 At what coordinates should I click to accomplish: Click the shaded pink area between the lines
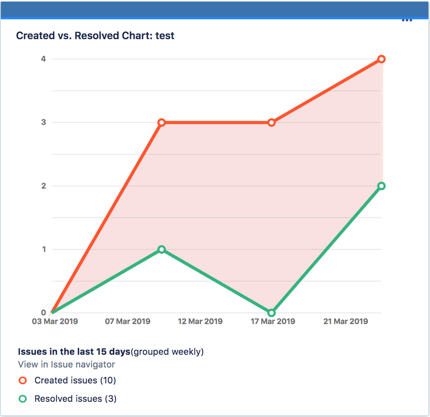click(215, 194)
